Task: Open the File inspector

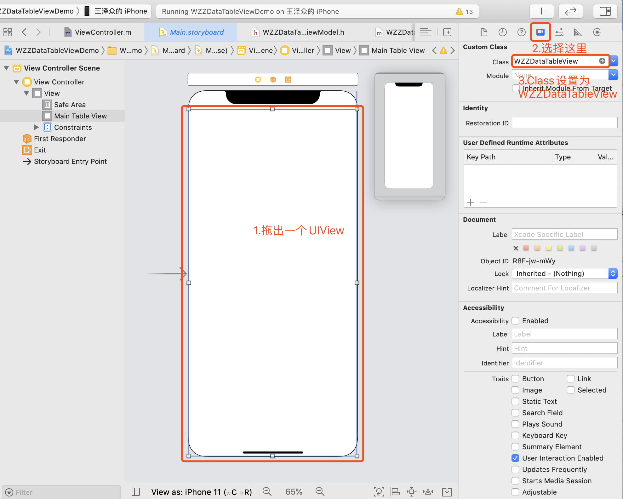Action: point(484,32)
